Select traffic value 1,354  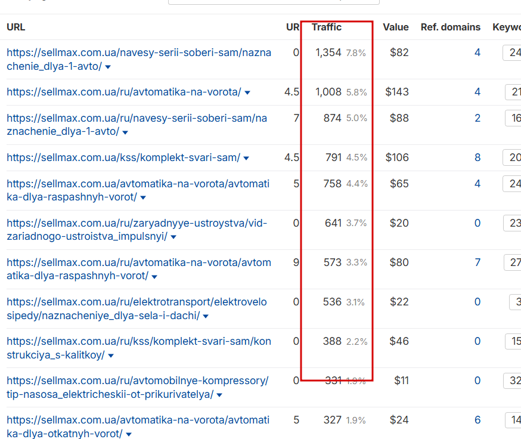328,52
